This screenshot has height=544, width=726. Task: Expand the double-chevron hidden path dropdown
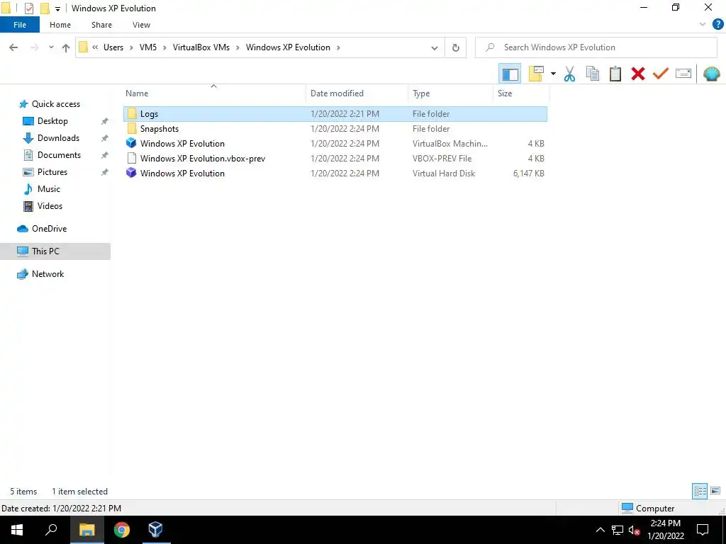point(95,47)
